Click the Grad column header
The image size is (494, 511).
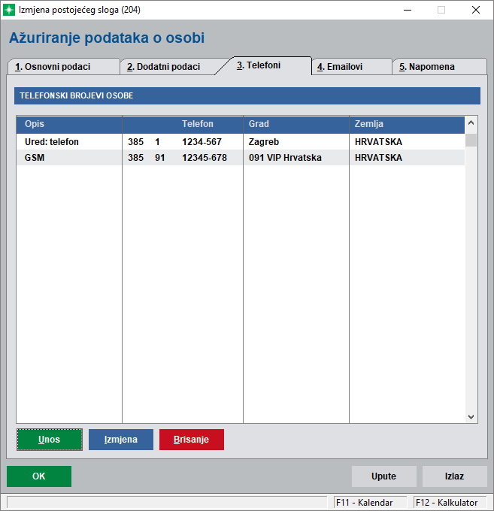[296, 124]
